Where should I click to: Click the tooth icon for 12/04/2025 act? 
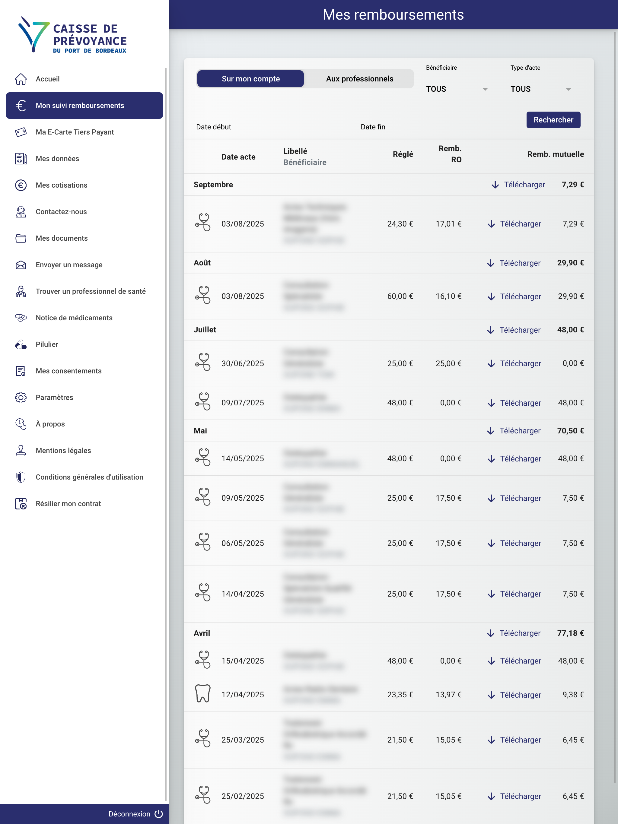point(203,694)
